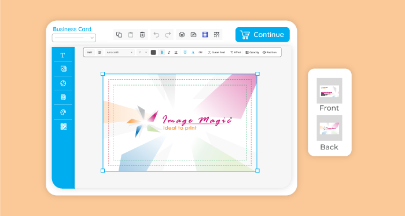Click the 'ideal to print' tagline
This screenshot has width=405, height=216.
(x=180, y=128)
